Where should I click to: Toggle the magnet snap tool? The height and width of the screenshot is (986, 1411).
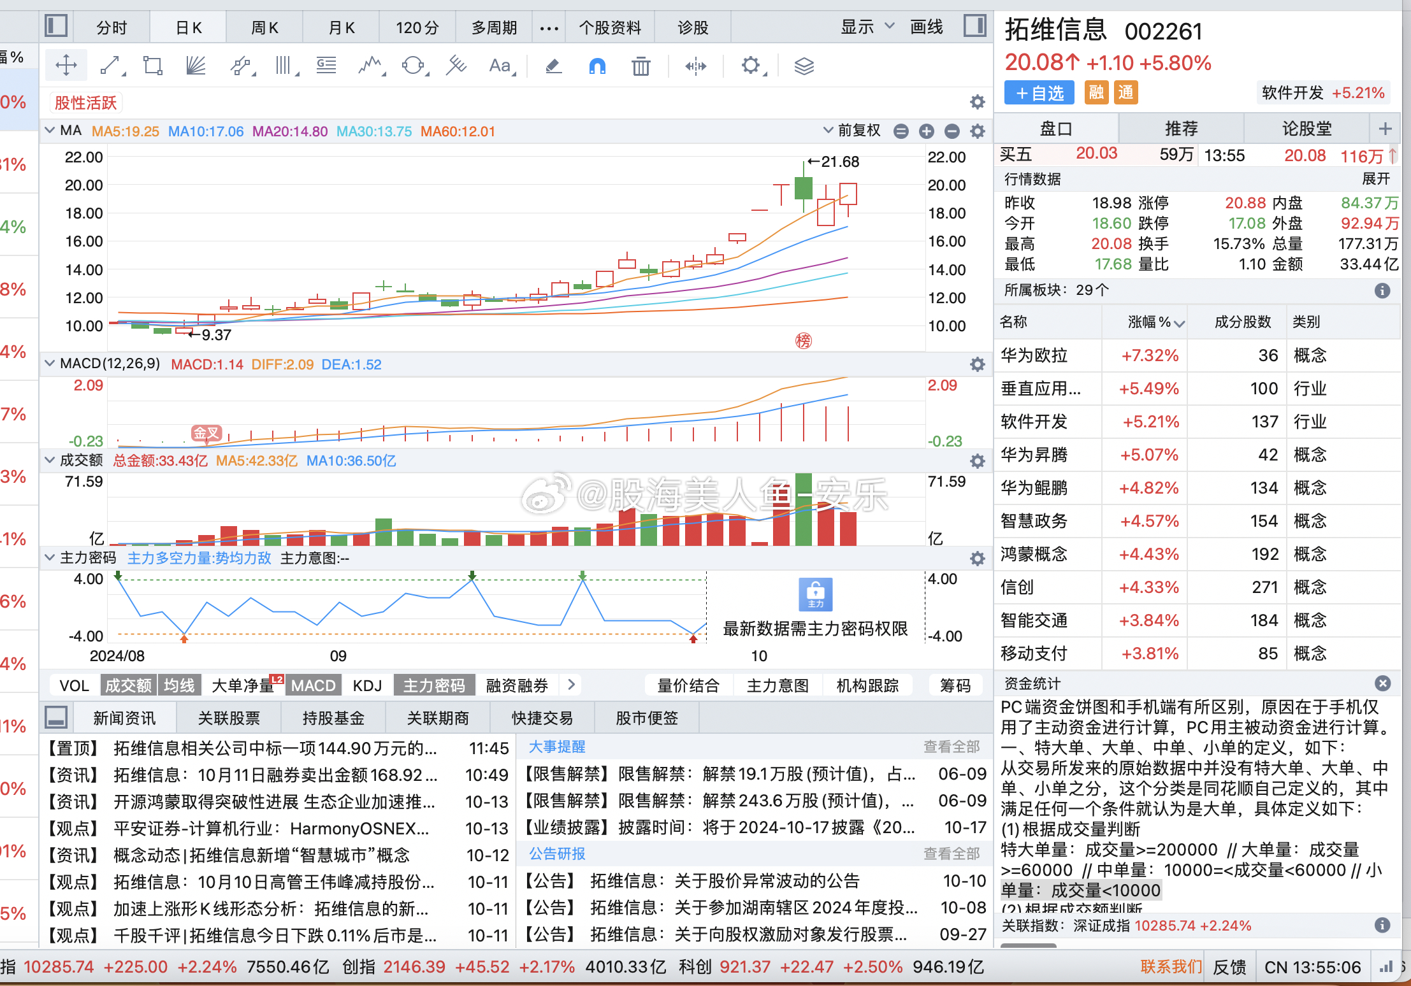(597, 66)
